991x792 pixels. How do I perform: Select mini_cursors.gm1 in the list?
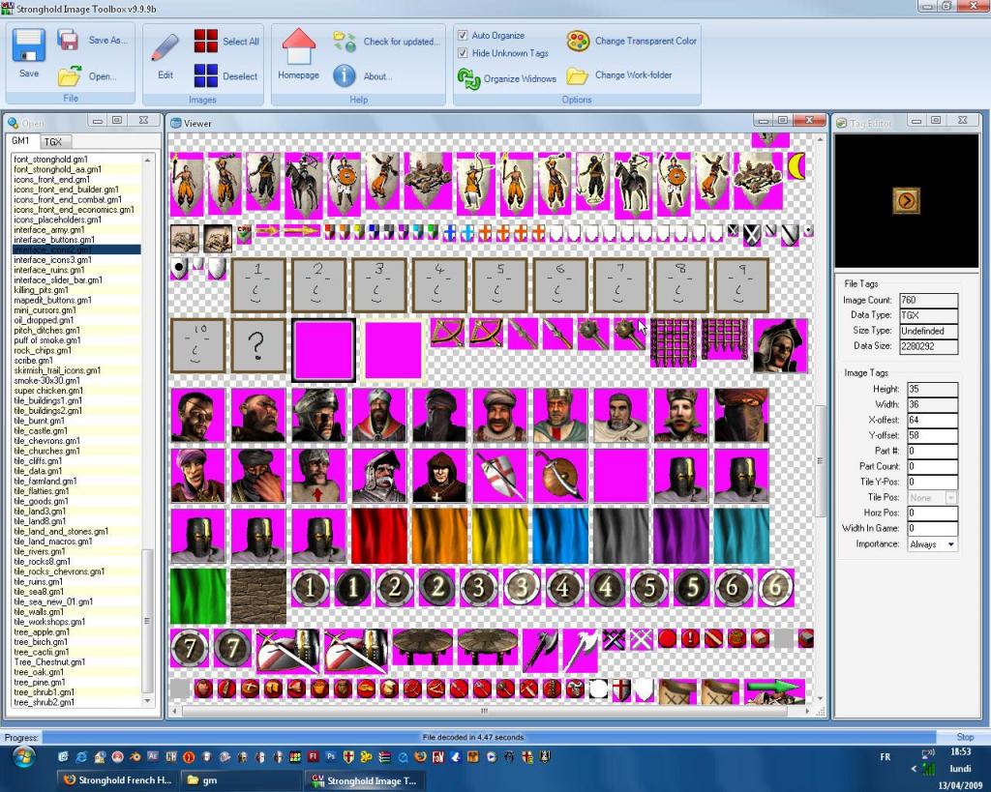click(x=45, y=310)
